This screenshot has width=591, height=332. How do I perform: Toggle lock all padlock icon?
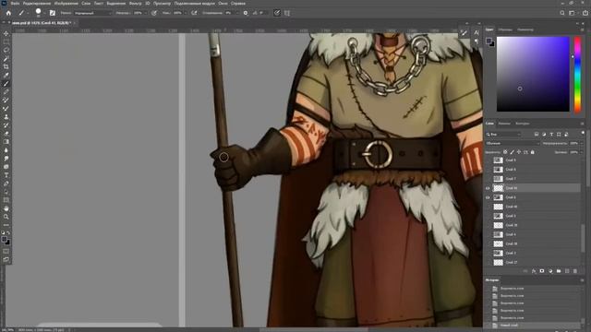(533, 152)
